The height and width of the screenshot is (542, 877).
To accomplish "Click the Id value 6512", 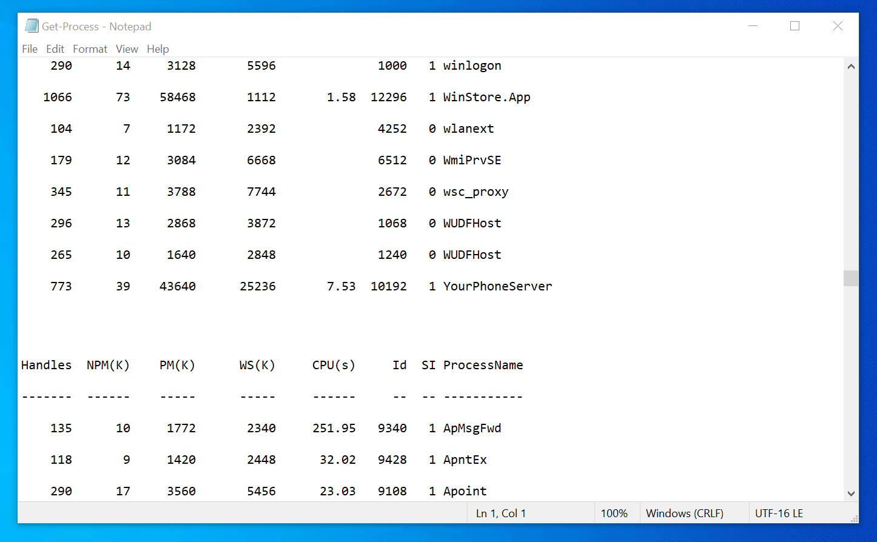I will coord(392,160).
